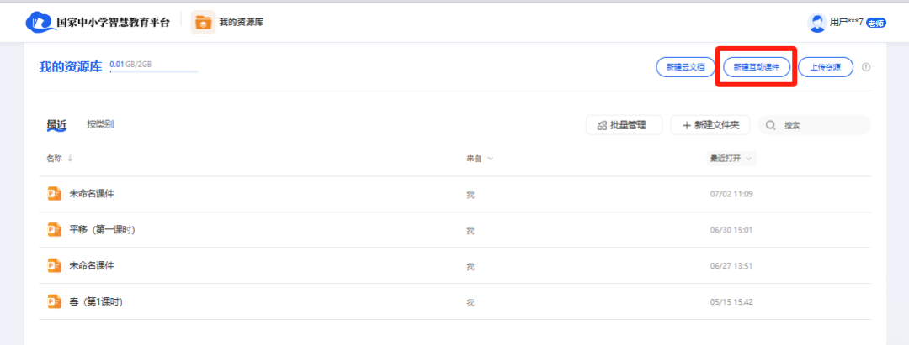Click the 新建互动课件 button

(756, 67)
